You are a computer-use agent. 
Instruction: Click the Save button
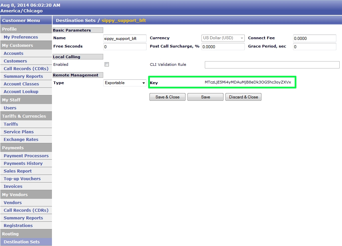tap(205, 97)
